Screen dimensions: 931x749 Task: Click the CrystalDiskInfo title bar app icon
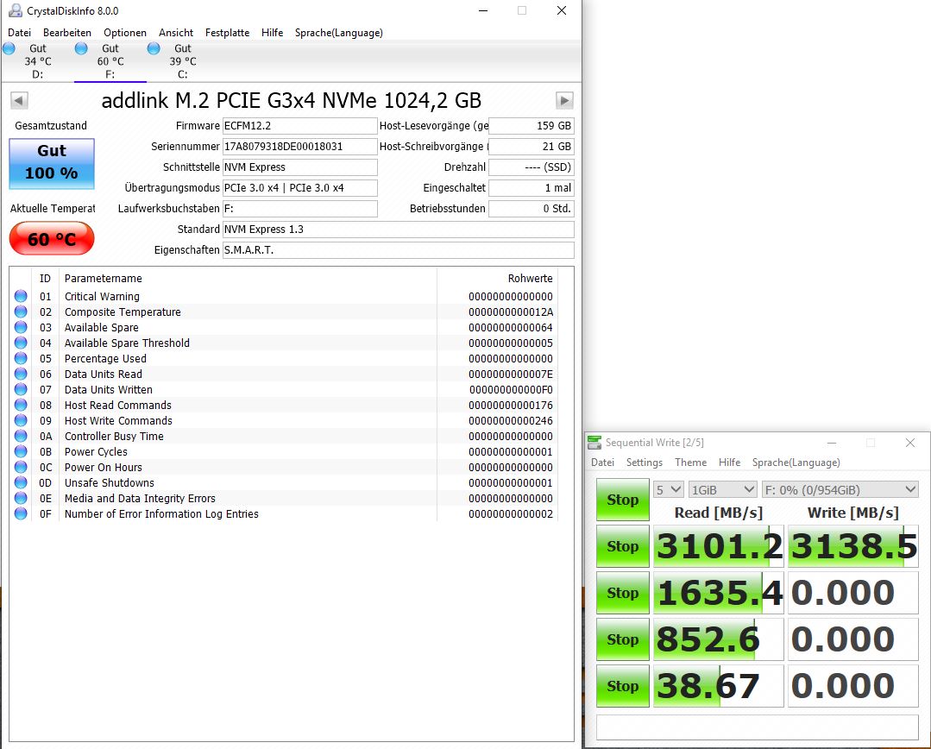pyautogui.click(x=15, y=10)
